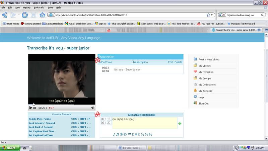Click the start time minutes field
The image size is (268, 151).
pos(103,119)
